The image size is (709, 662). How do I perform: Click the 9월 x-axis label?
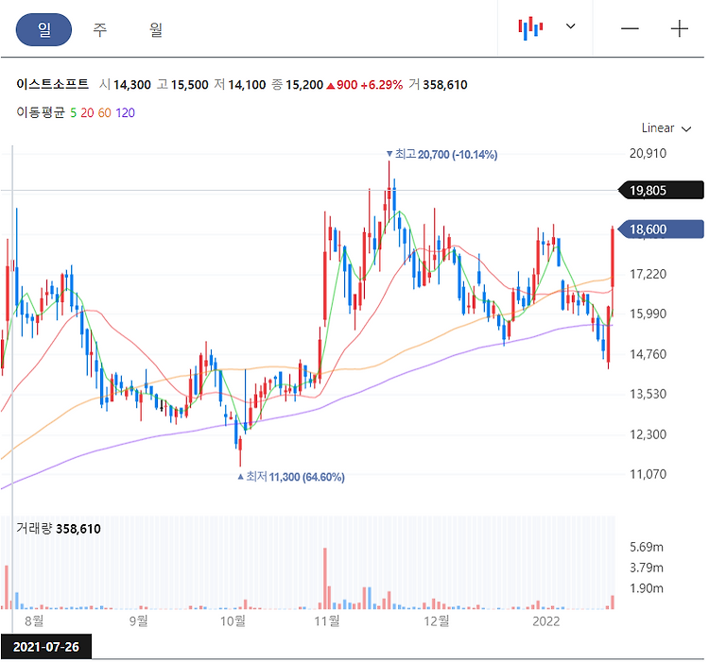[138, 620]
